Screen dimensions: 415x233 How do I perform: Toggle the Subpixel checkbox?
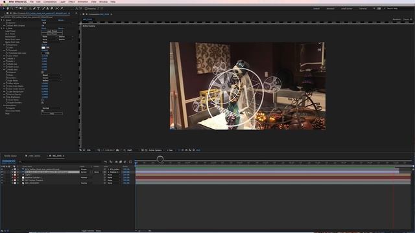[x=42, y=72]
